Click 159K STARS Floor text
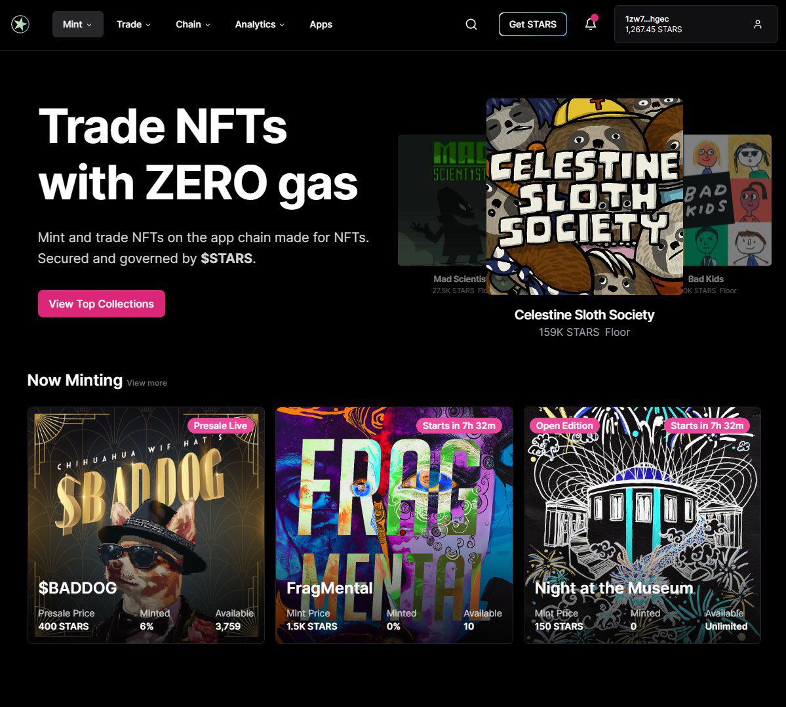Viewport: 786px width, 707px height. click(585, 332)
